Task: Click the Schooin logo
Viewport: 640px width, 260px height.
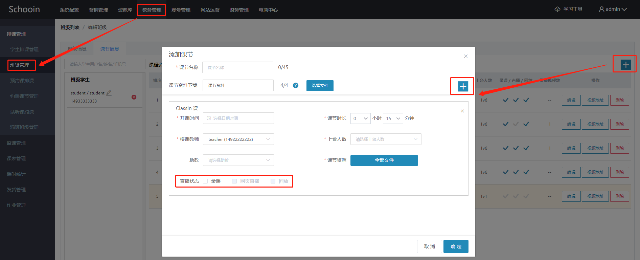Action: (x=24, y=9)
